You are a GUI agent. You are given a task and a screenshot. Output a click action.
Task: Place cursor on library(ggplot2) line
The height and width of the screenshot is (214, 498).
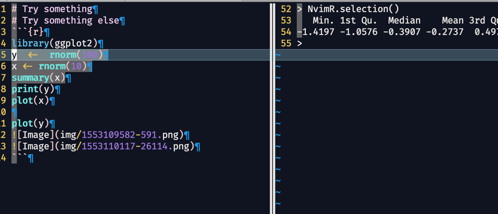pyautogui.click(x=55, y=43)
